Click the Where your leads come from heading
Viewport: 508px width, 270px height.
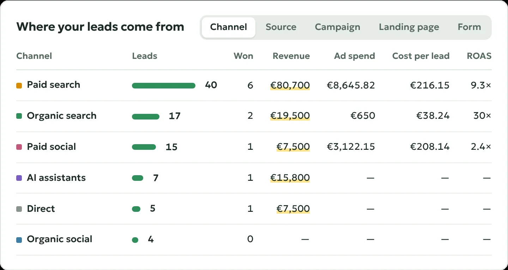[100, 27]
